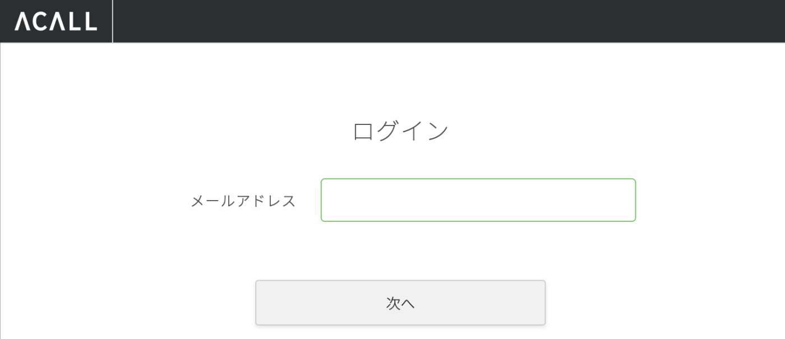Image resolution: width=785 pixels, height=339 pixels.
Task: Click the メールアドレス label text
Action: (x=243, y=201)
